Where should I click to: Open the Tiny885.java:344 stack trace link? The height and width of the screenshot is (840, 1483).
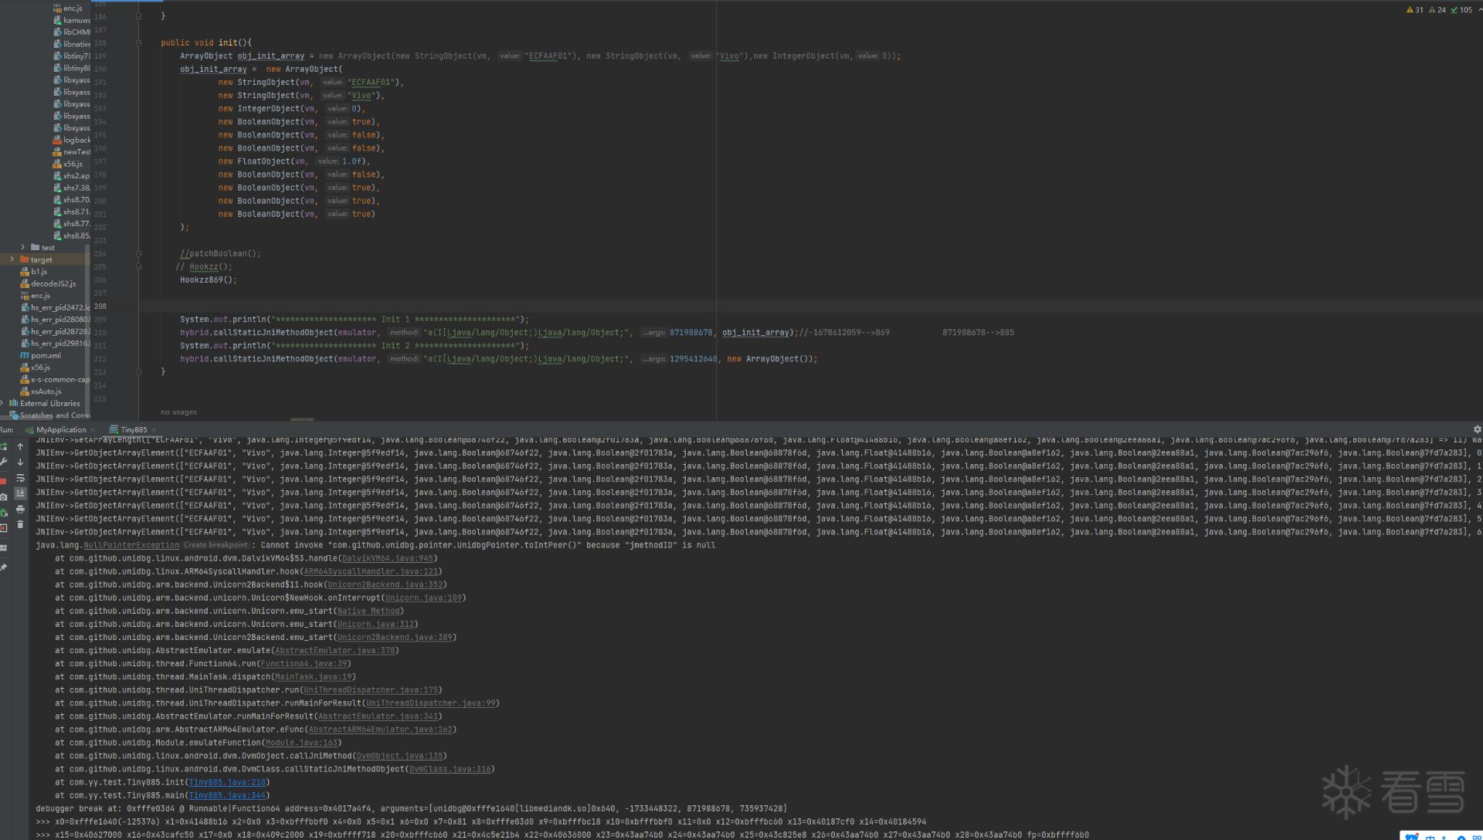tap(226, 795)
